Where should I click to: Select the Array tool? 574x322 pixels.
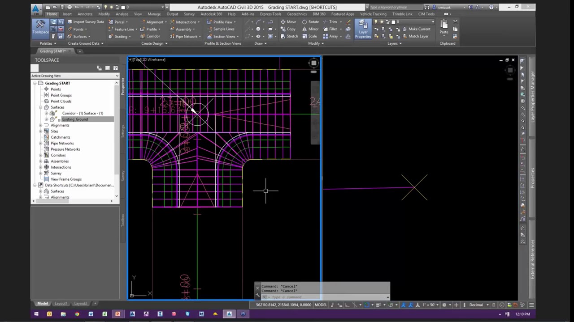pyautogui.click(x=331, y=36)
